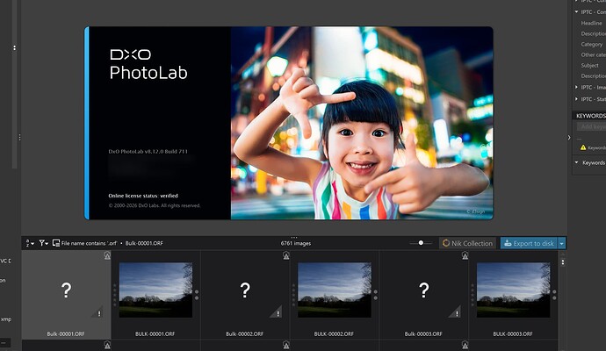Collapse the Keywords section
The height and width of the screenshot is (351, 606).
(x=577, y=162)
